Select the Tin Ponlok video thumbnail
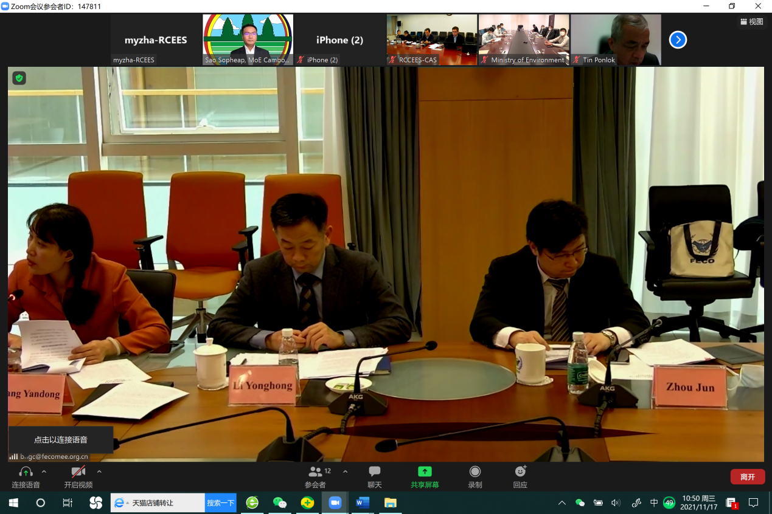 click(616, 40)
